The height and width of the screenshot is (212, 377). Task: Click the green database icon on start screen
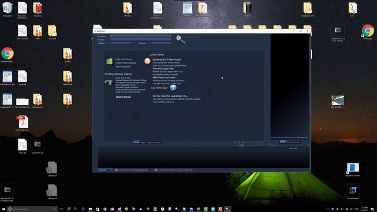(110, 61)
